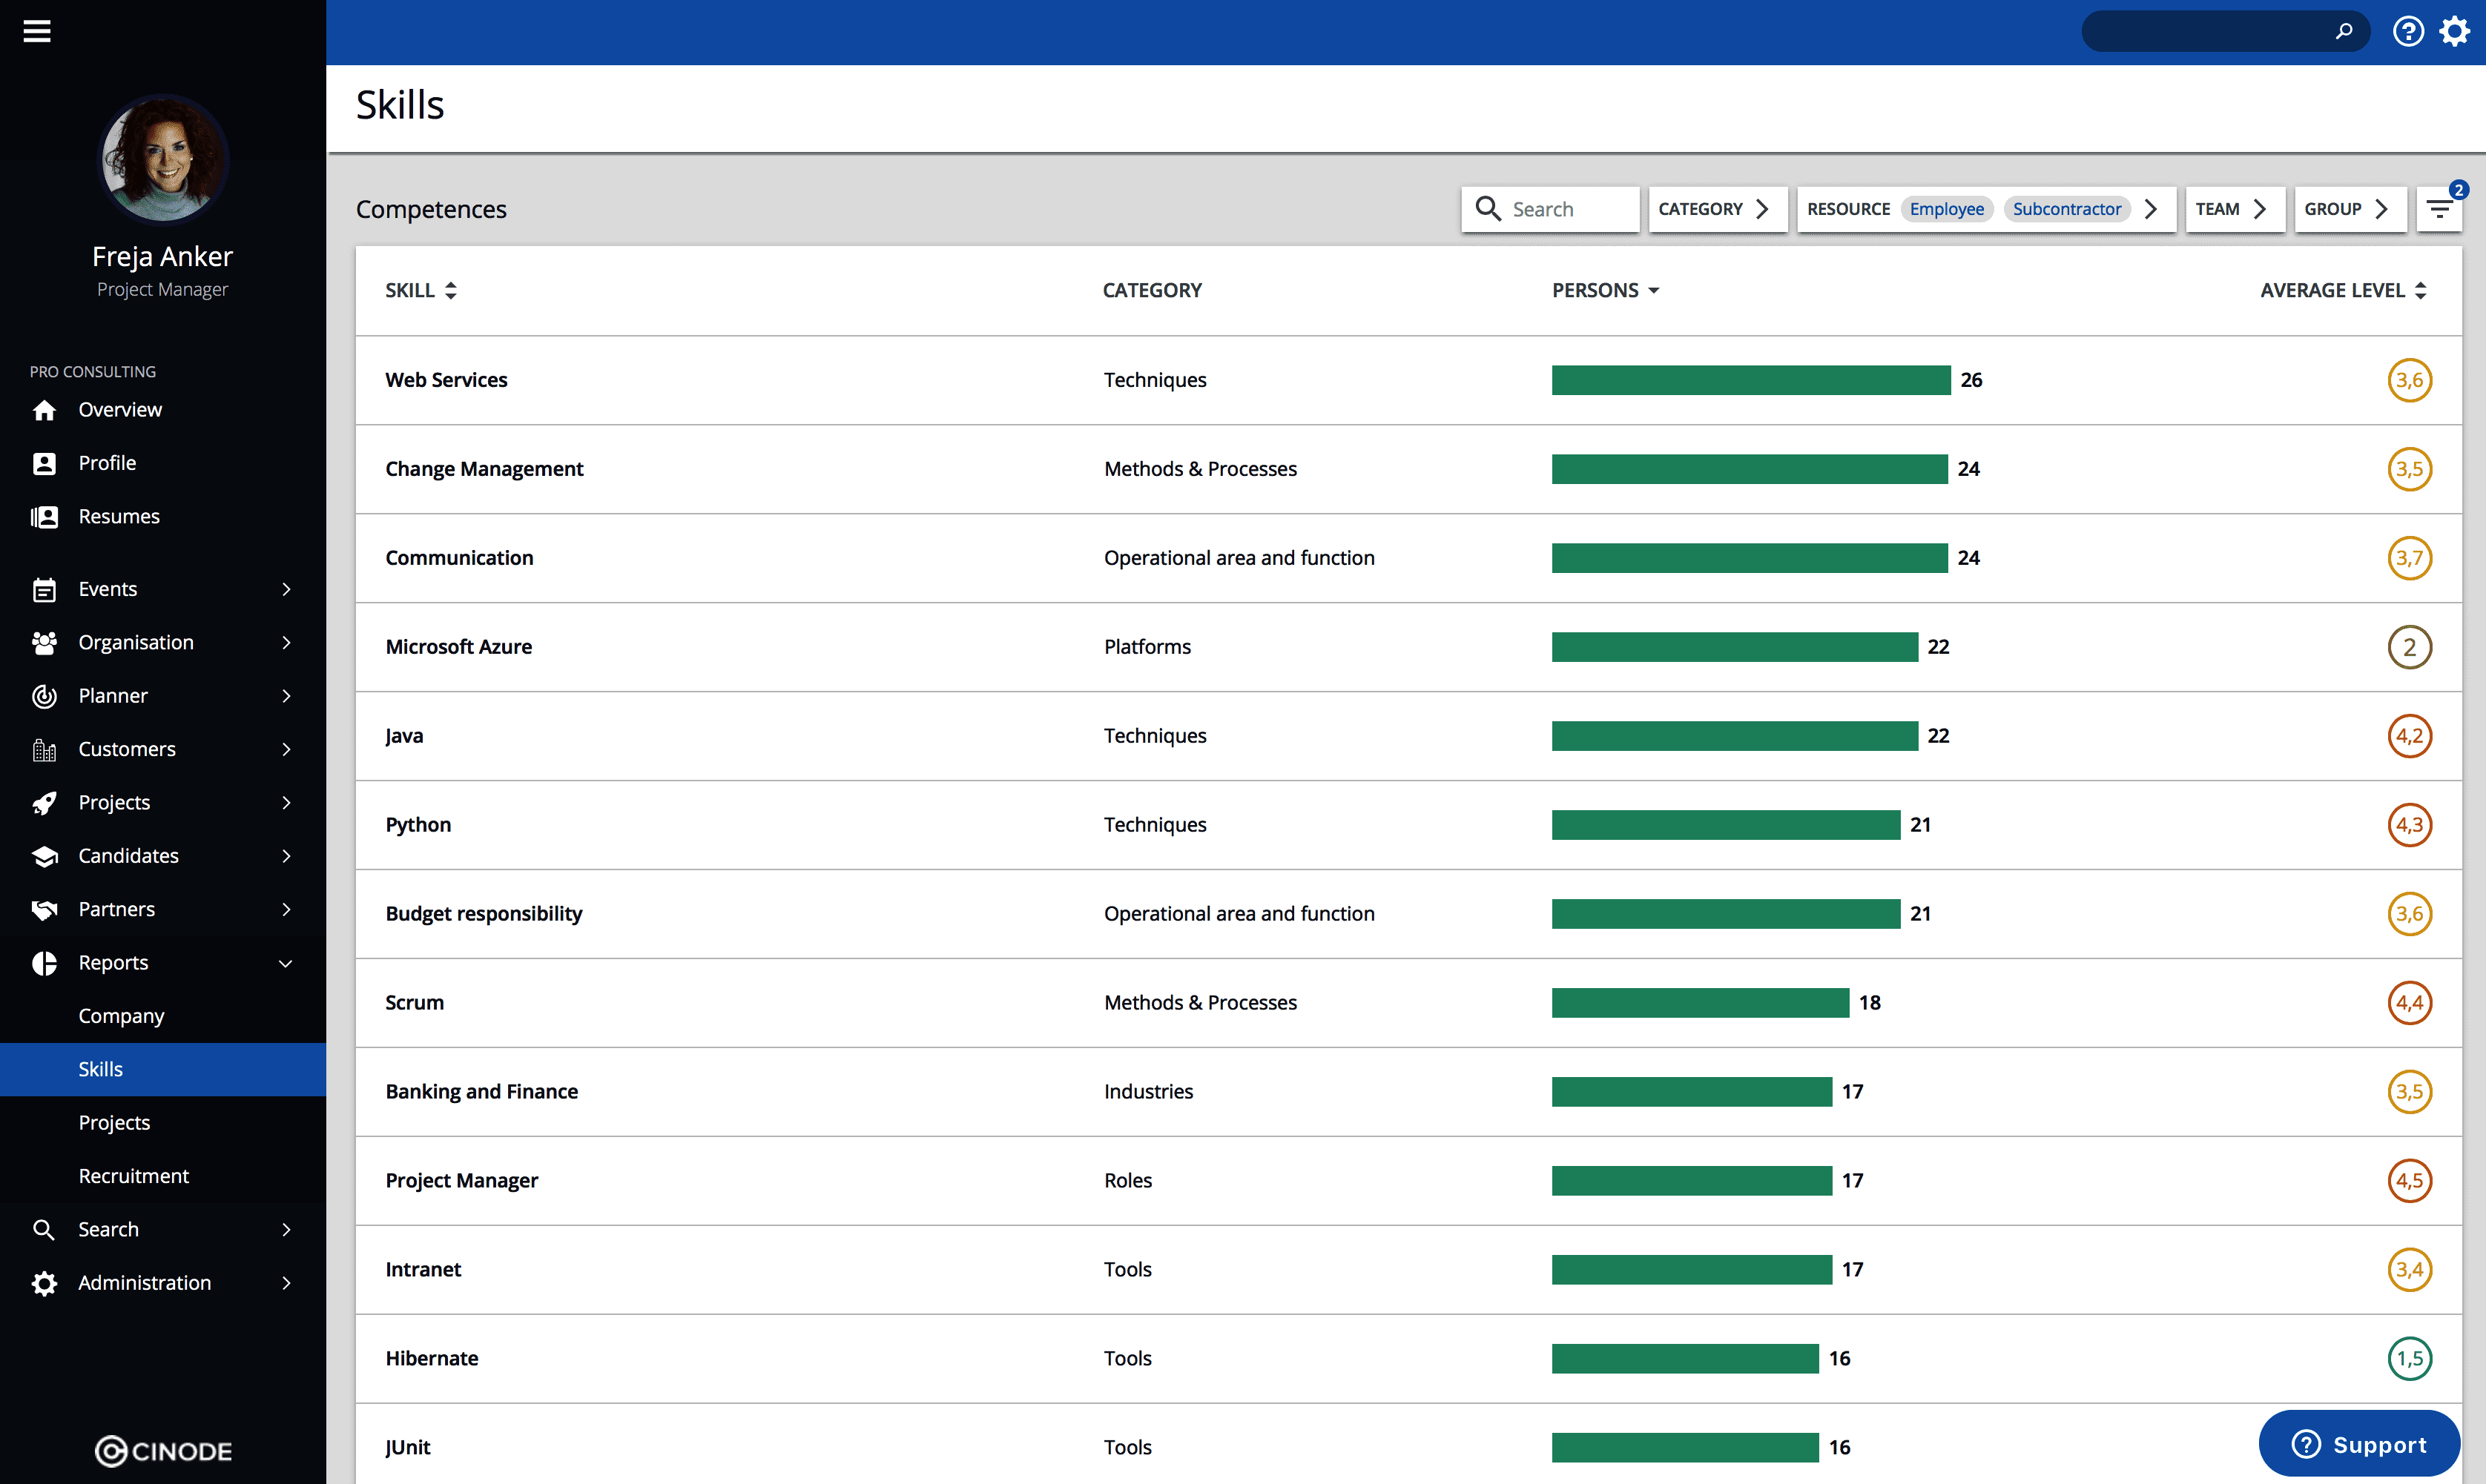Toggle the Employee resource filter chip
This screenshot has height=1484, width=2486.
[1946, 209]
